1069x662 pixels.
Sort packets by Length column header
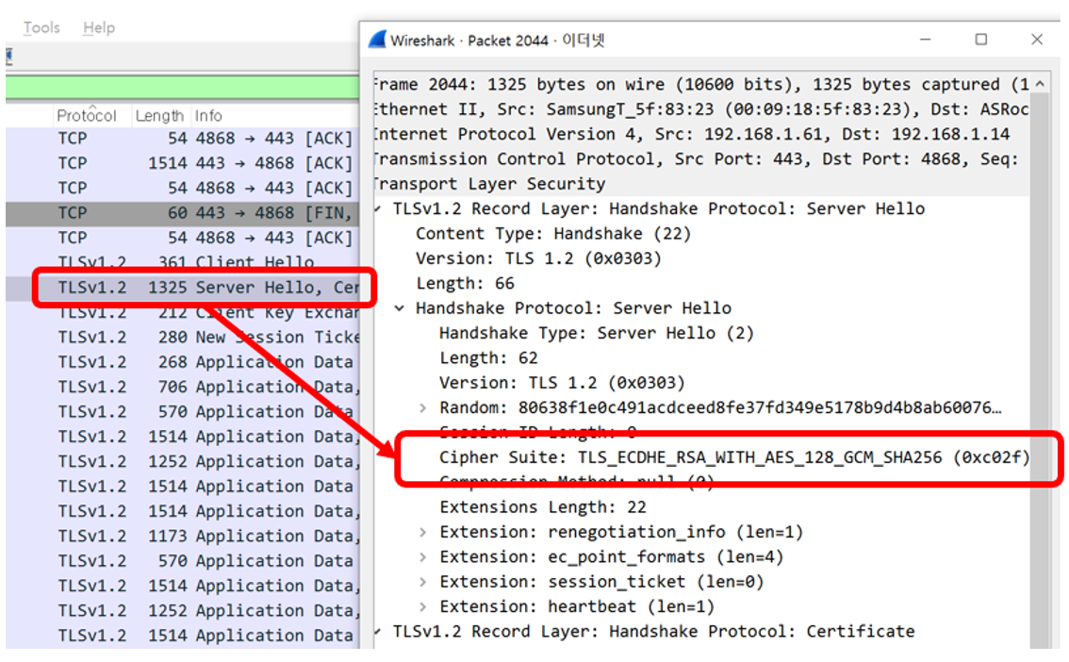159,116
